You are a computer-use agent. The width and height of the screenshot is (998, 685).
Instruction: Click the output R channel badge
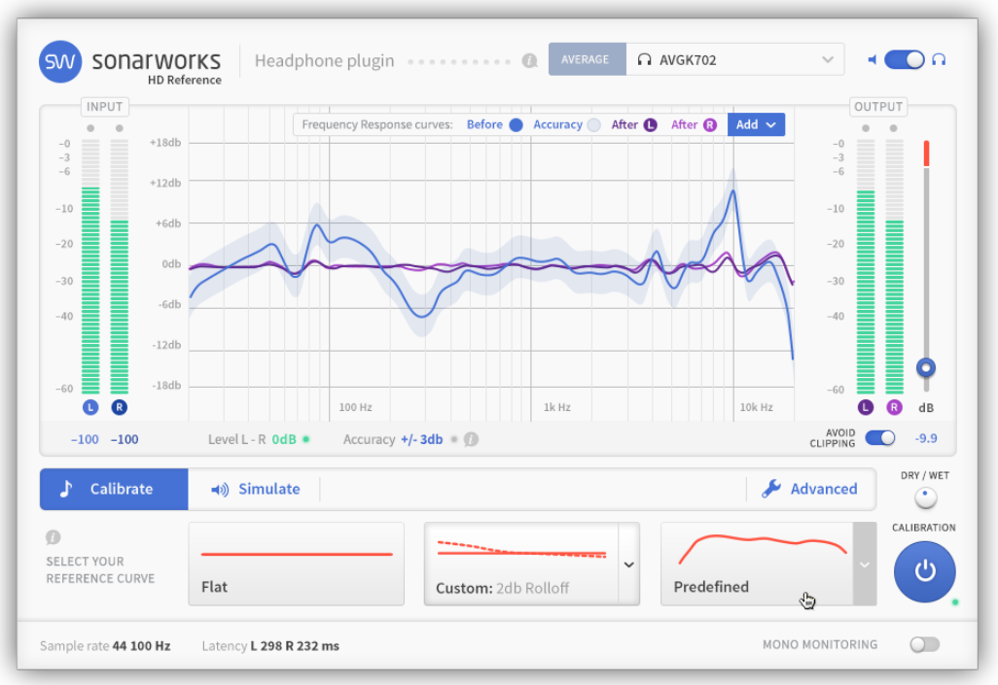point(894,407)
